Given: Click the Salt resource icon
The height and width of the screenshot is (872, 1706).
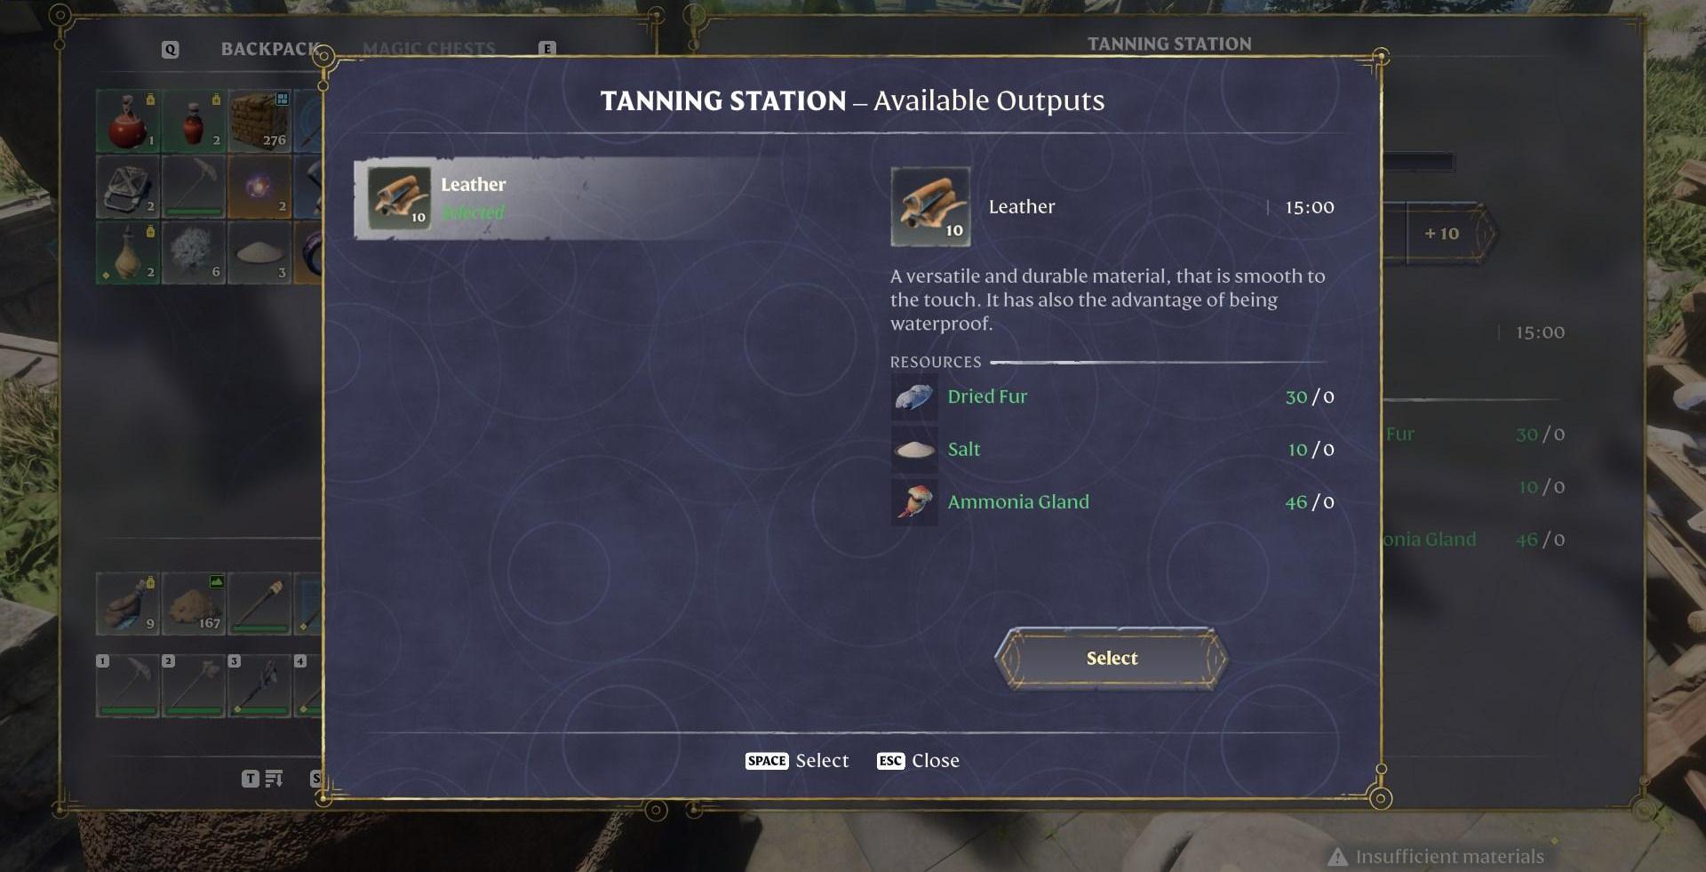Looking at the screenshot, I should coord(914,449).
